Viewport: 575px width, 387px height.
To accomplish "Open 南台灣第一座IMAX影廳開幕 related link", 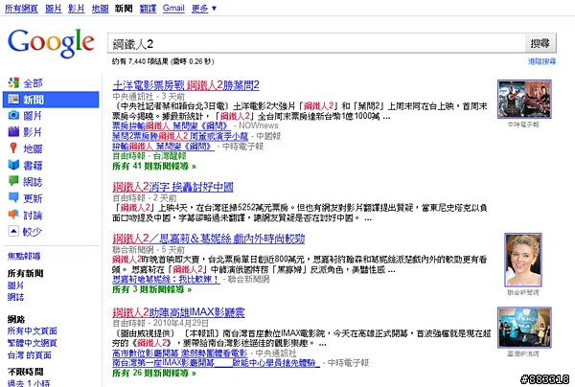I will tap(216, 363).
